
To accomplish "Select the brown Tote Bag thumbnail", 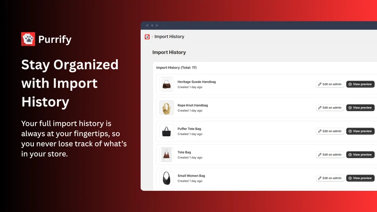I will click(x=166, y=155).
